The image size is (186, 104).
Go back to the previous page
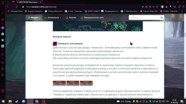click(x=8, y=7)
